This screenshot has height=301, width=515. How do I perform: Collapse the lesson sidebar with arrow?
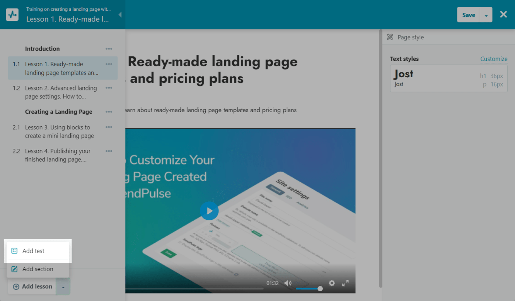(120, 15)
